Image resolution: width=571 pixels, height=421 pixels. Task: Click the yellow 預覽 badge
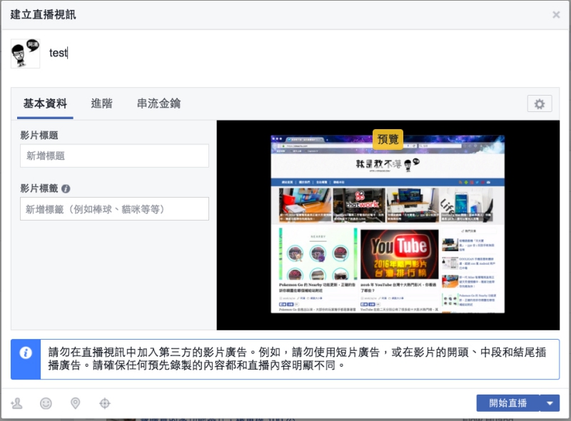389,138
